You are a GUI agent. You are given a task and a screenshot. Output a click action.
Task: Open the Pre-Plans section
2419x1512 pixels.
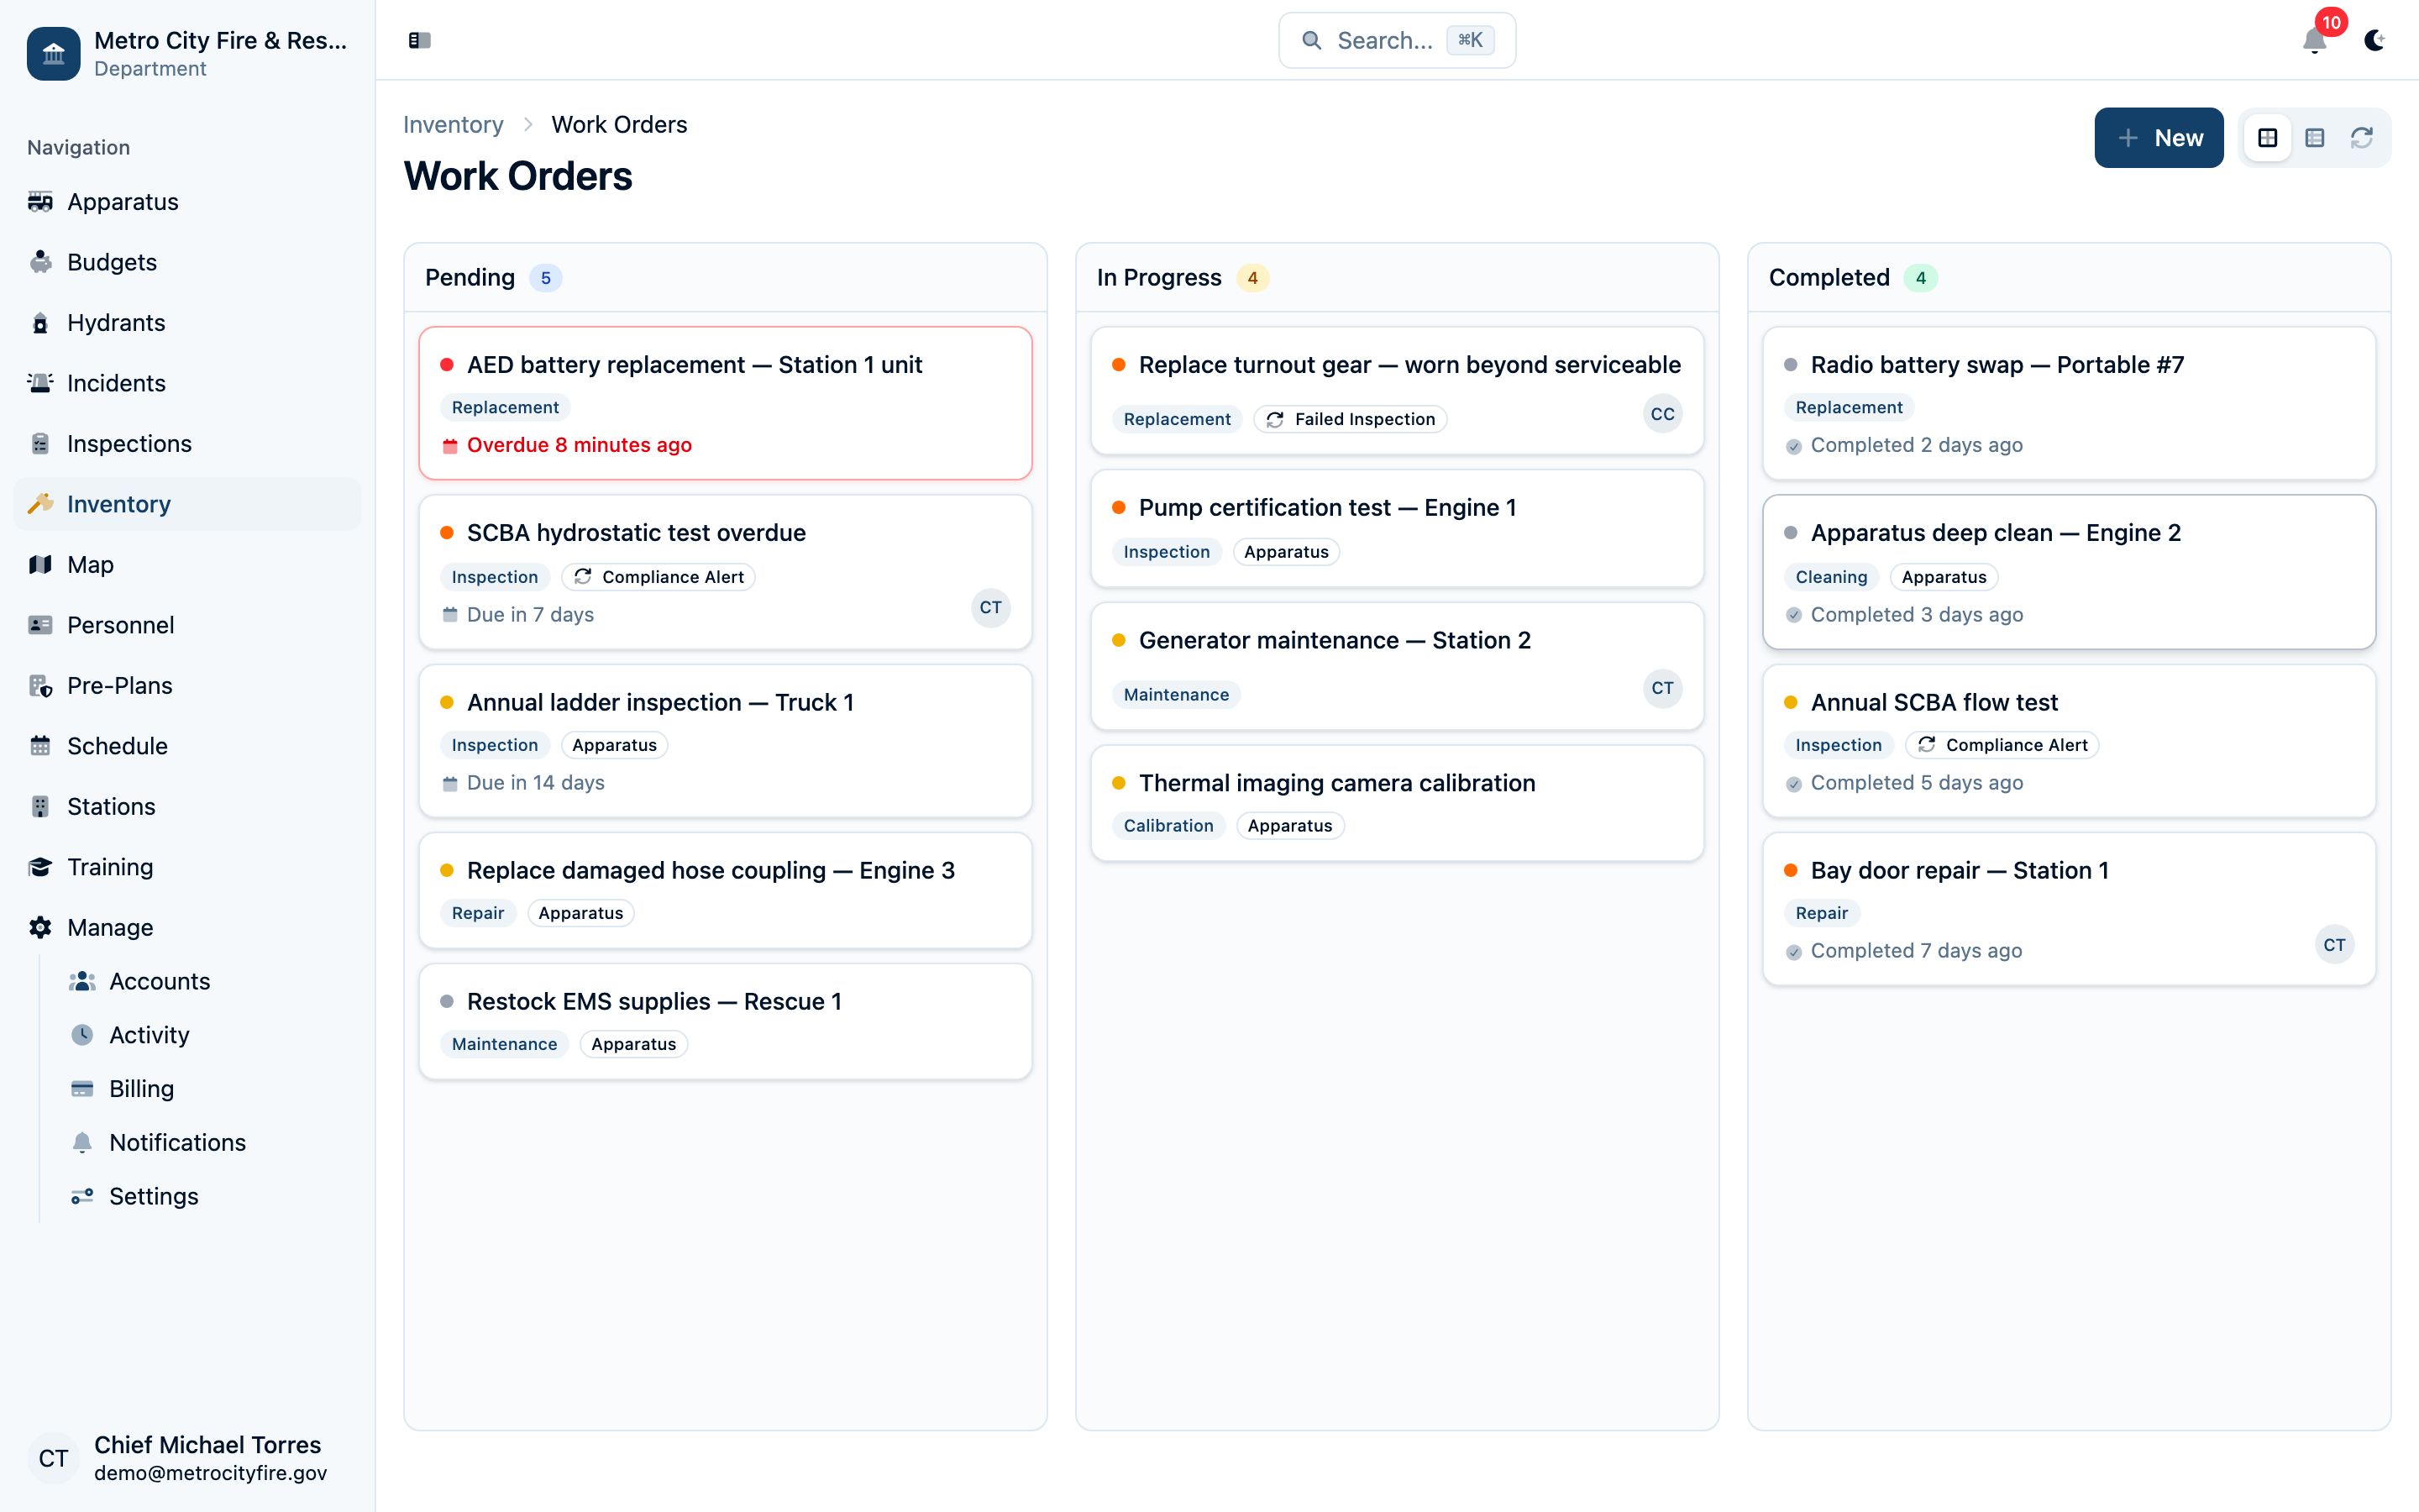(x=119, y=685)
